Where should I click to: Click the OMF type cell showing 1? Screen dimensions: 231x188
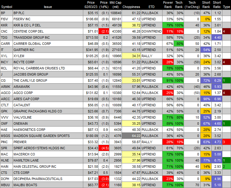[227, 123]
